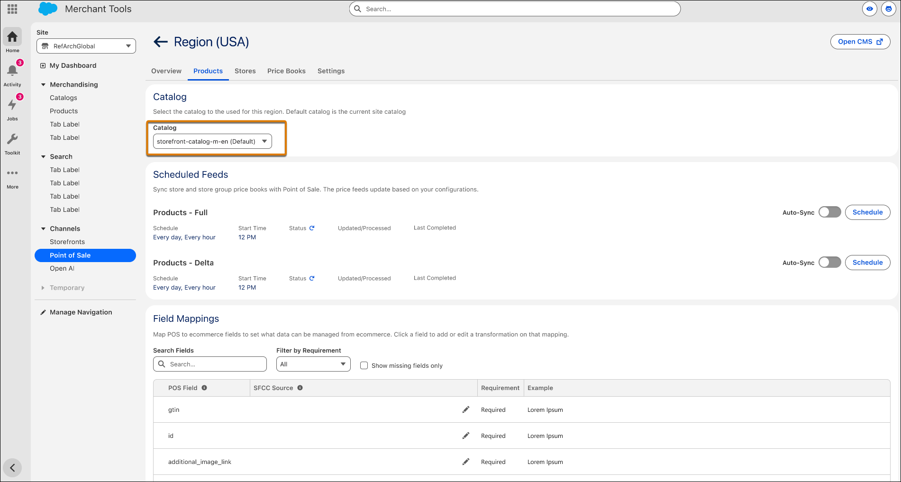Image resolution: width=901 pixels, height=482 pixels.
Task: Open Manage Navigation
Action: point(81,312)
